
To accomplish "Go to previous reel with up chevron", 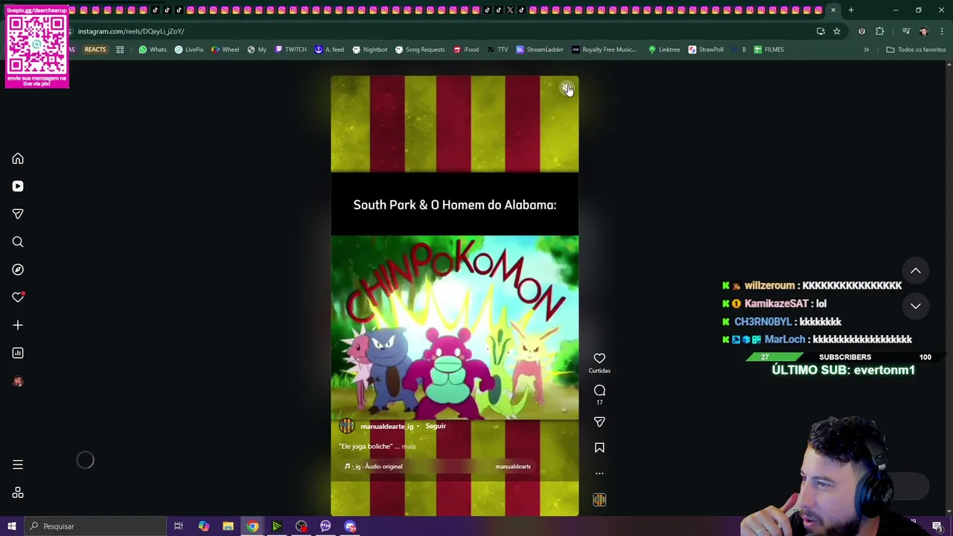I will (916, 271).
